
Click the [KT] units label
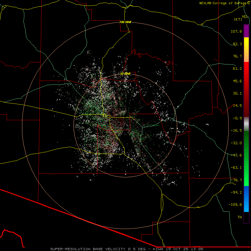tap(238, 19)
